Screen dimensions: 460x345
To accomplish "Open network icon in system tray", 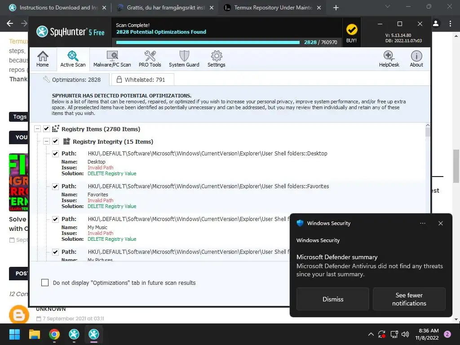I will click(x=394, y=334).
